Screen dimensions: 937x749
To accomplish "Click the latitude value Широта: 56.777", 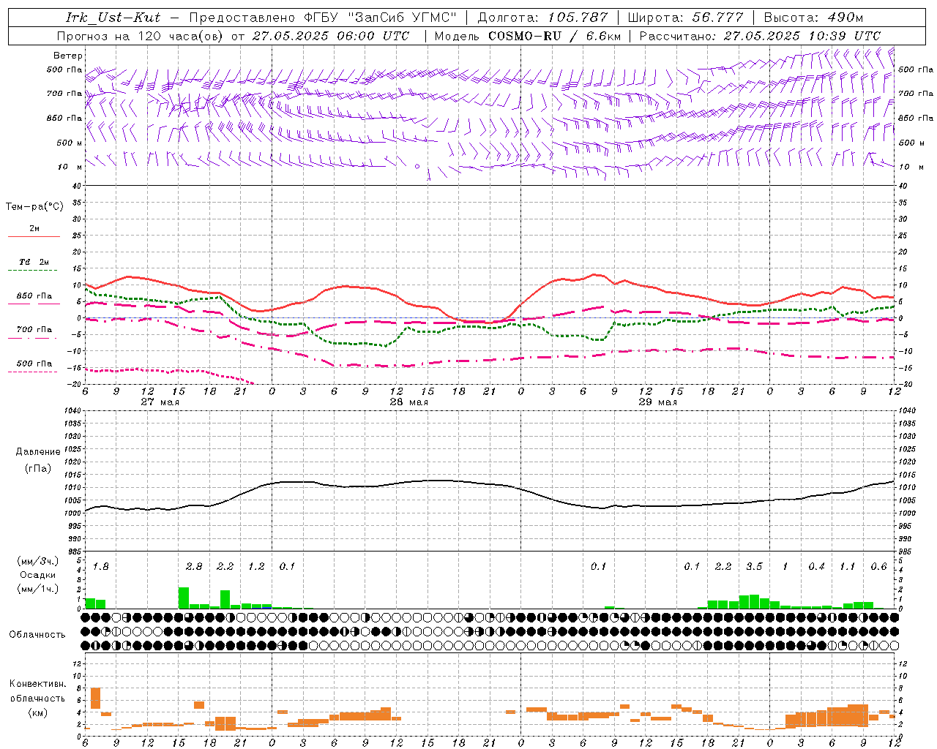I will pyautogui.click(x=686, y=18).
